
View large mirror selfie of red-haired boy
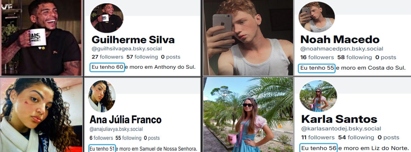pos(248,38)
